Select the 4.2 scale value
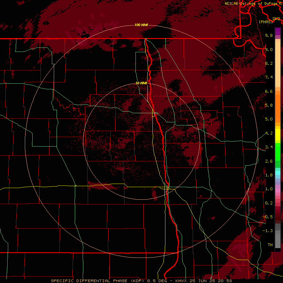Viewport: 283px width, 283px height. point(269,133)
